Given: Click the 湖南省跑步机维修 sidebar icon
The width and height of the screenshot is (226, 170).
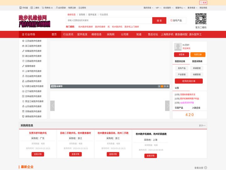Looking at the screenshot, I should tap(23, 116).
